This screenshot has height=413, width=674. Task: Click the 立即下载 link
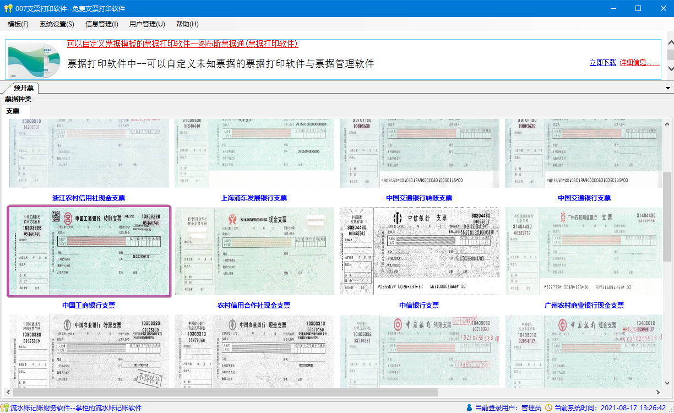602,62
